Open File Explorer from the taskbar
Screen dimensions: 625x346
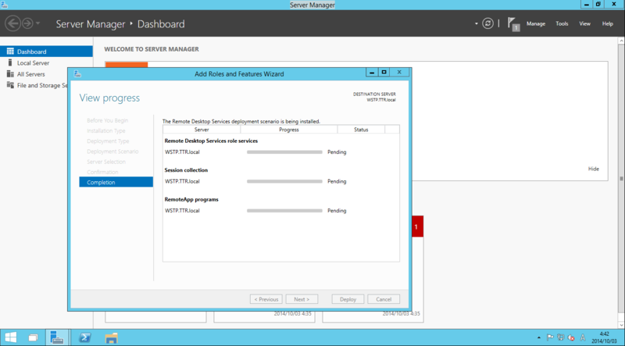point(111,337)
